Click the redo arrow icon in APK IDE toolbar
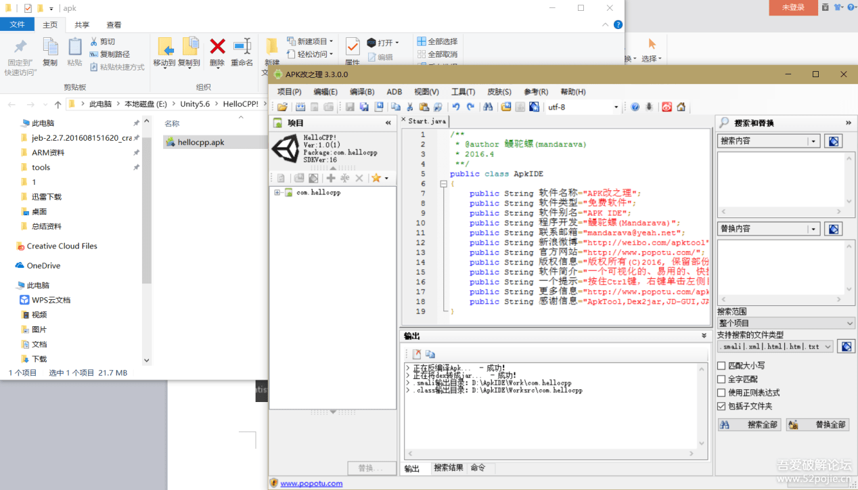This screenshot has width=858, height=490. 470,107
